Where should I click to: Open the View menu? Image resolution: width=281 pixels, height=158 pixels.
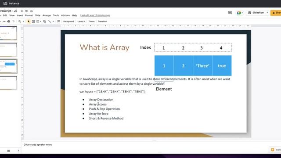tap(12, 16)
